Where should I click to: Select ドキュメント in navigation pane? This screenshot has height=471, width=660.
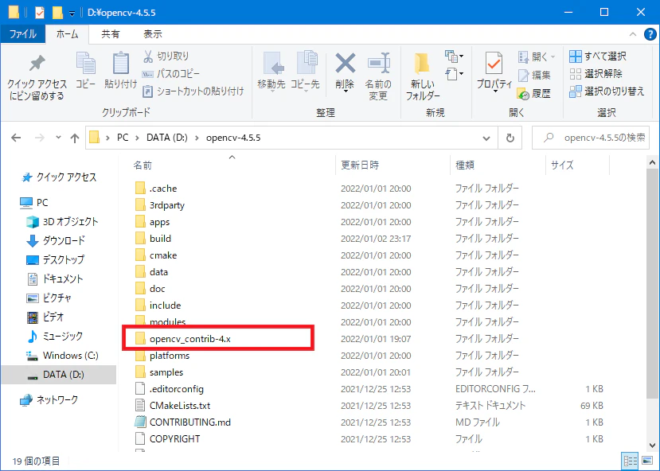pyautogui.click(x=55, y=278)
